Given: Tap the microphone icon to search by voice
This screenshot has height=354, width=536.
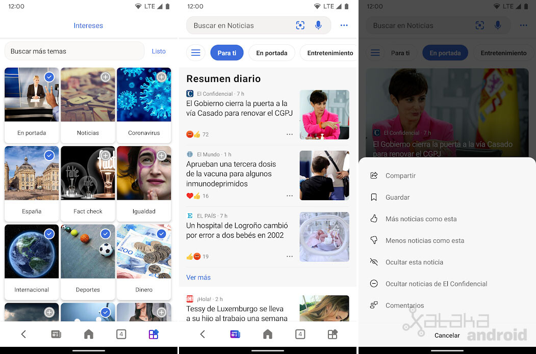Looking at the screenshot, I should [318, 25].
